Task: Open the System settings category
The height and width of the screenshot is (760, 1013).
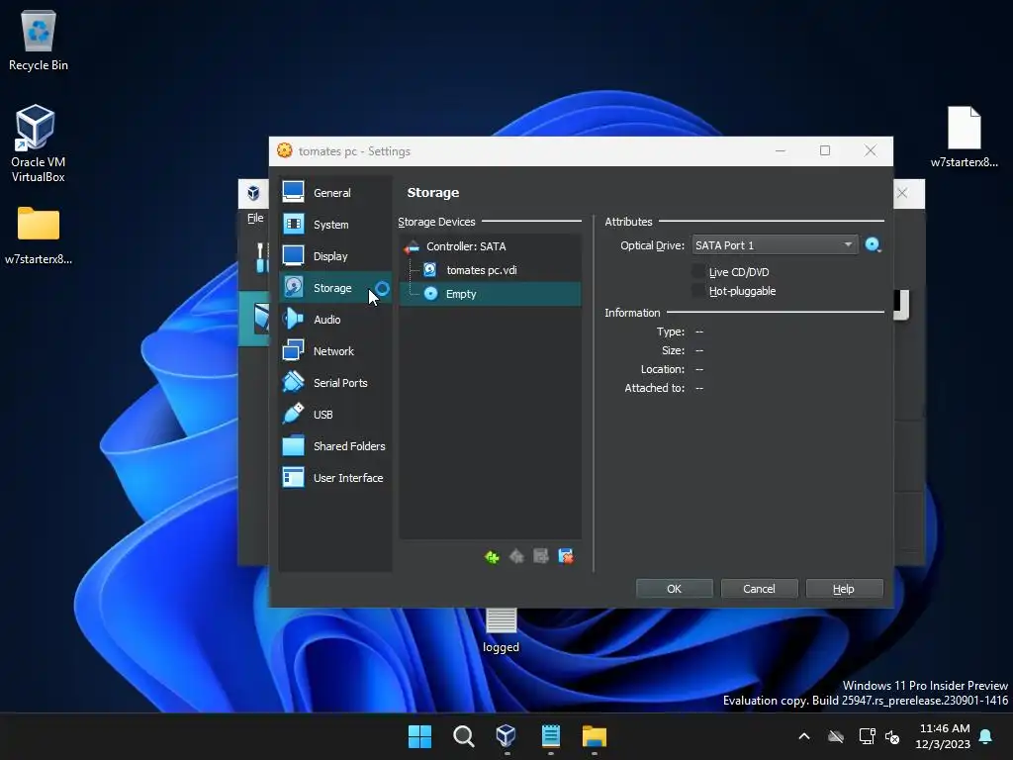Action: 334,225
